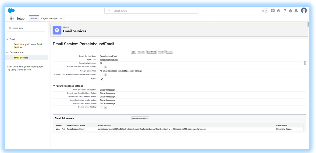Open the Global Actions plus icon
This screenshot has height=153, width=316.
coord(273,11)
